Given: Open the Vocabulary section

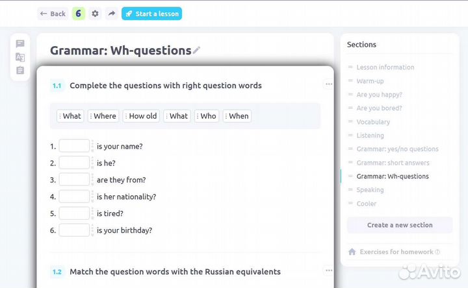Looking at the screenshot, I should pyautogui.click(x=373, y=122).
